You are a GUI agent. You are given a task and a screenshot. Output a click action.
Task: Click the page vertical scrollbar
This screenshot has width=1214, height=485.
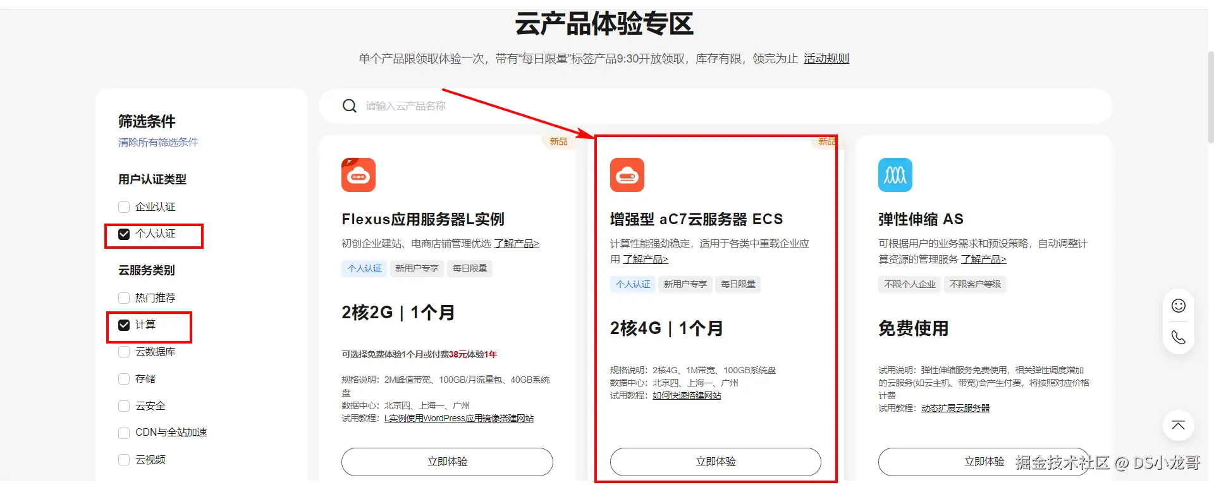(x=1210, y=98)
